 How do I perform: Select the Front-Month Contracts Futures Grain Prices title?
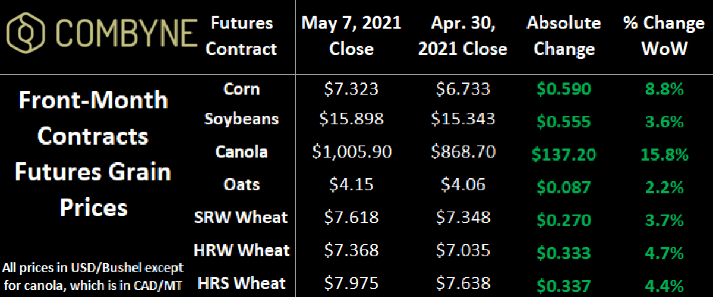[92, 154]
